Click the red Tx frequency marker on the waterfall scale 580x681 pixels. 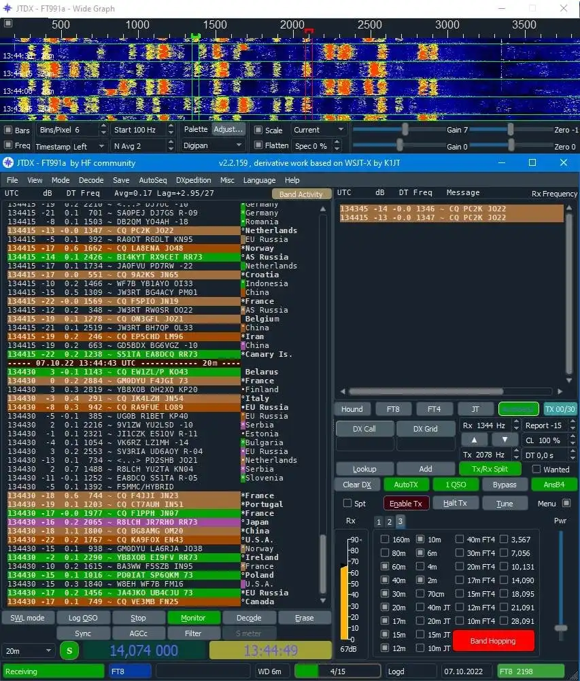tap(309, 31)
